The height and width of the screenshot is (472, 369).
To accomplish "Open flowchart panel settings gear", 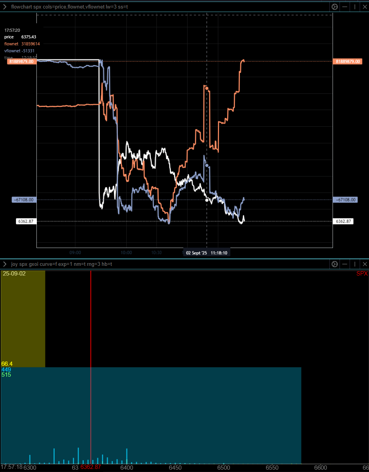I will point(335,7).
